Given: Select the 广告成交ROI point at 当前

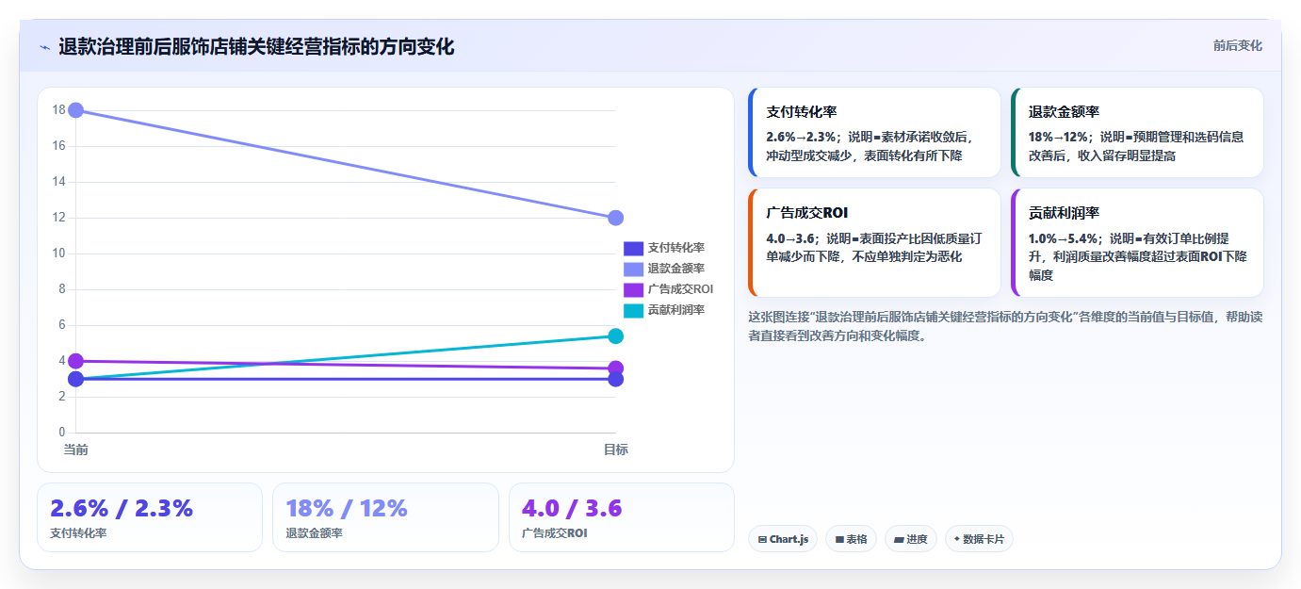Looking at the screenshot, I should [76, 361].
